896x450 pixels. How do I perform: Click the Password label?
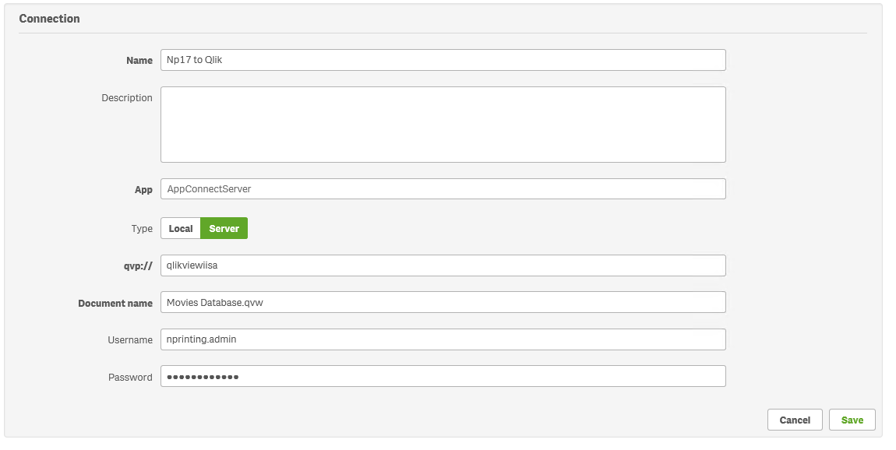tap(130, 378)
